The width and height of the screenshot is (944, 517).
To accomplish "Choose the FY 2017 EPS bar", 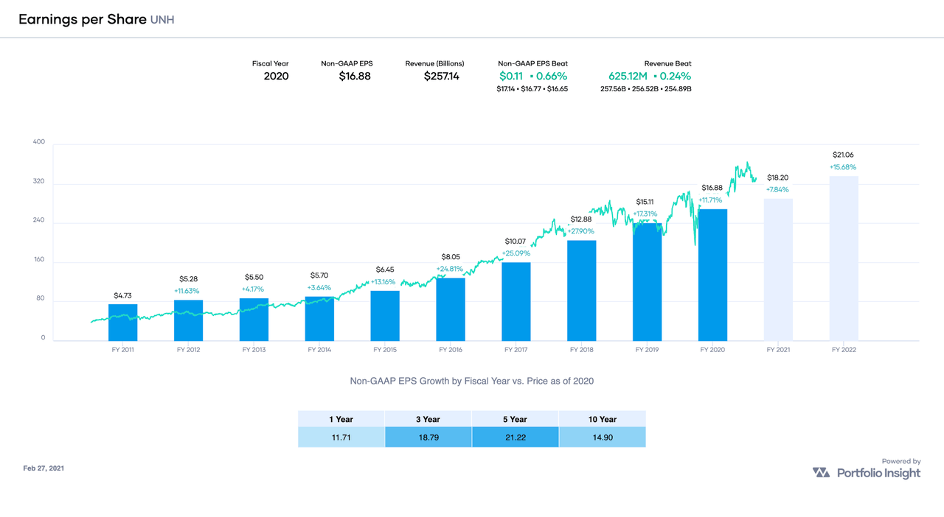I will pyautogui.click(x=516, y=302).
